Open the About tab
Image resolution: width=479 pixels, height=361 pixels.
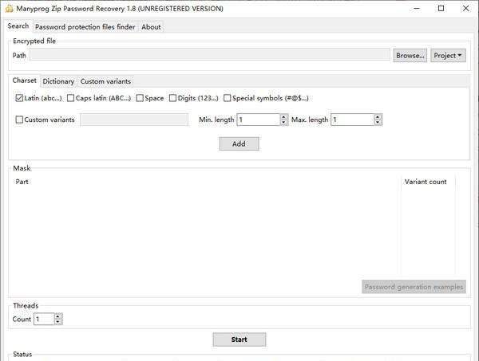(151, 27)
